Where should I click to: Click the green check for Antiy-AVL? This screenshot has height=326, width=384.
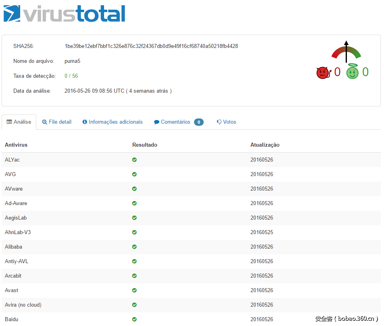click(134, 262)
